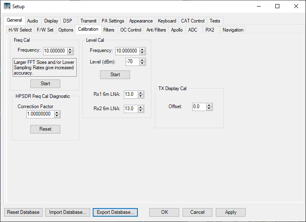Click the FFT Sizes accuracy note text
This screenshot has width=306, height=222.
coord(44,68)
